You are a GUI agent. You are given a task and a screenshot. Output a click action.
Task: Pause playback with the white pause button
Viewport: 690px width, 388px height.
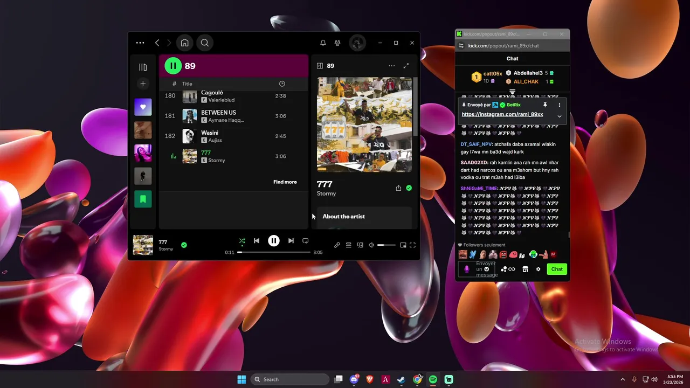(x=274, y=241)
